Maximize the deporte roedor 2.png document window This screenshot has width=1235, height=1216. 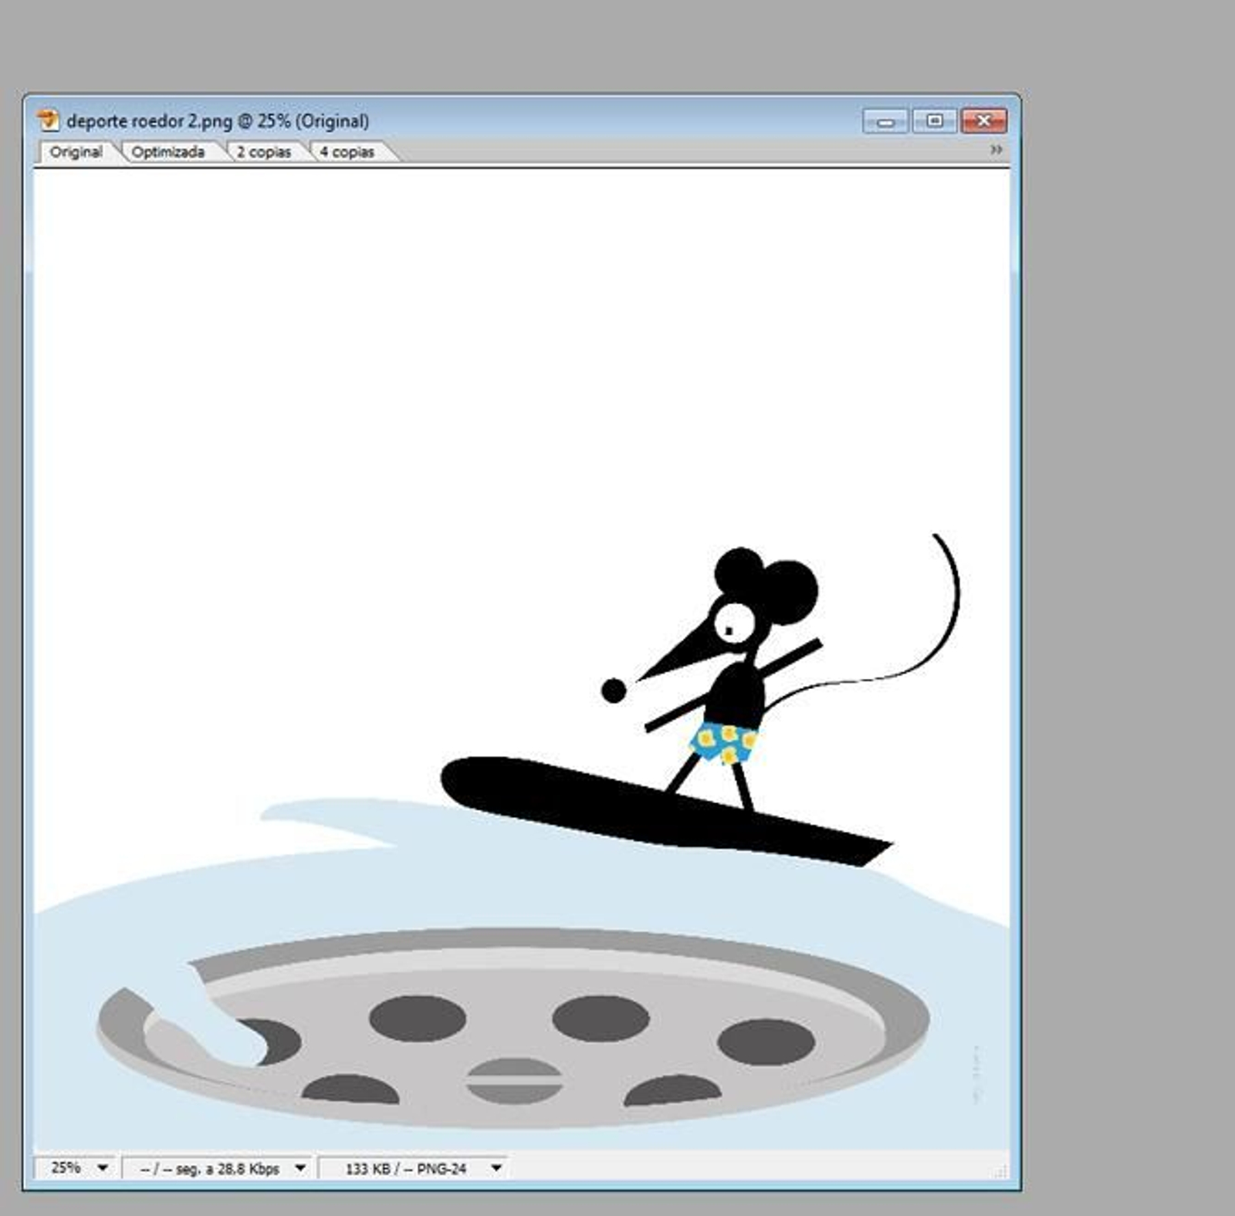pos(934,121)
